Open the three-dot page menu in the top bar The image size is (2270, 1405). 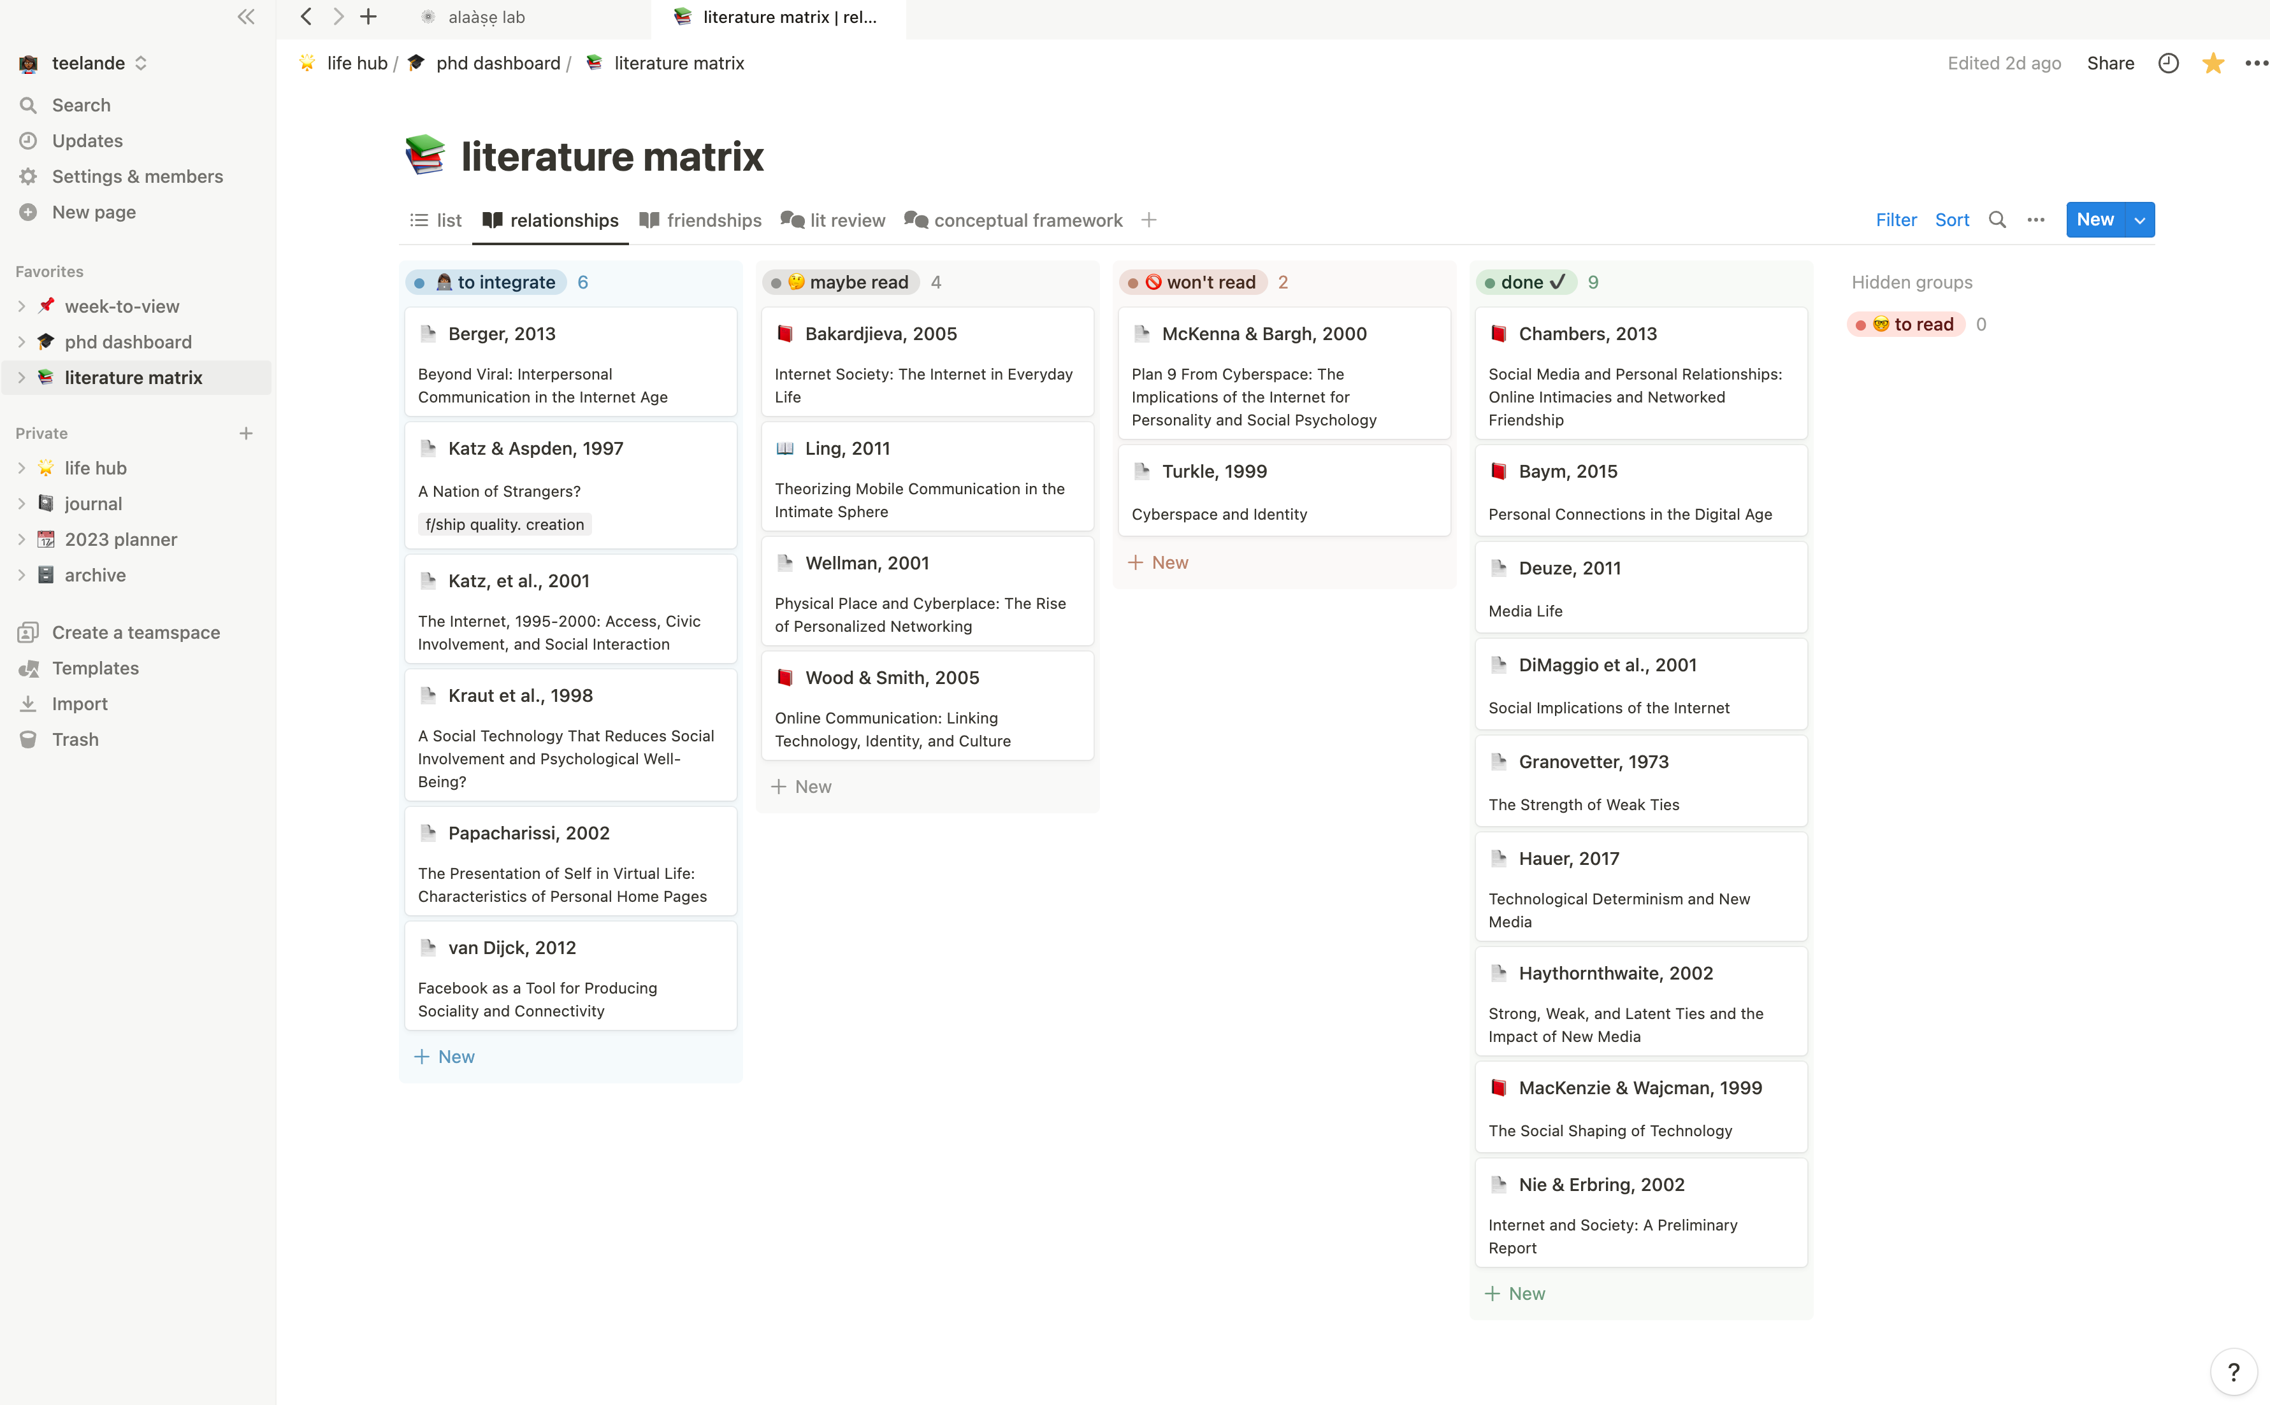[2256, 63]
